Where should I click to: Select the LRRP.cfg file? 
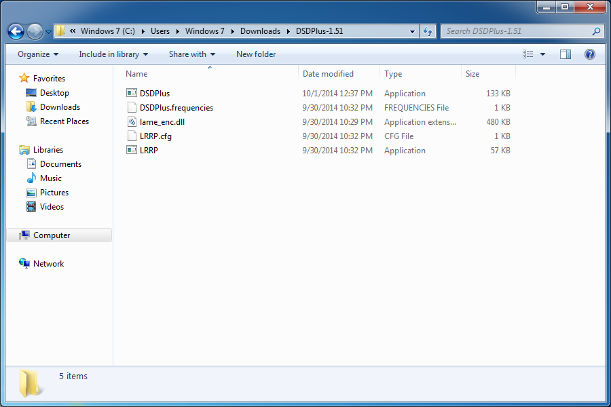(155, 136)
